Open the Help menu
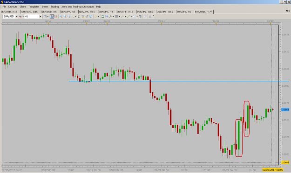Image resolution: width=291 pixels, height=173 pixels. 99,6
